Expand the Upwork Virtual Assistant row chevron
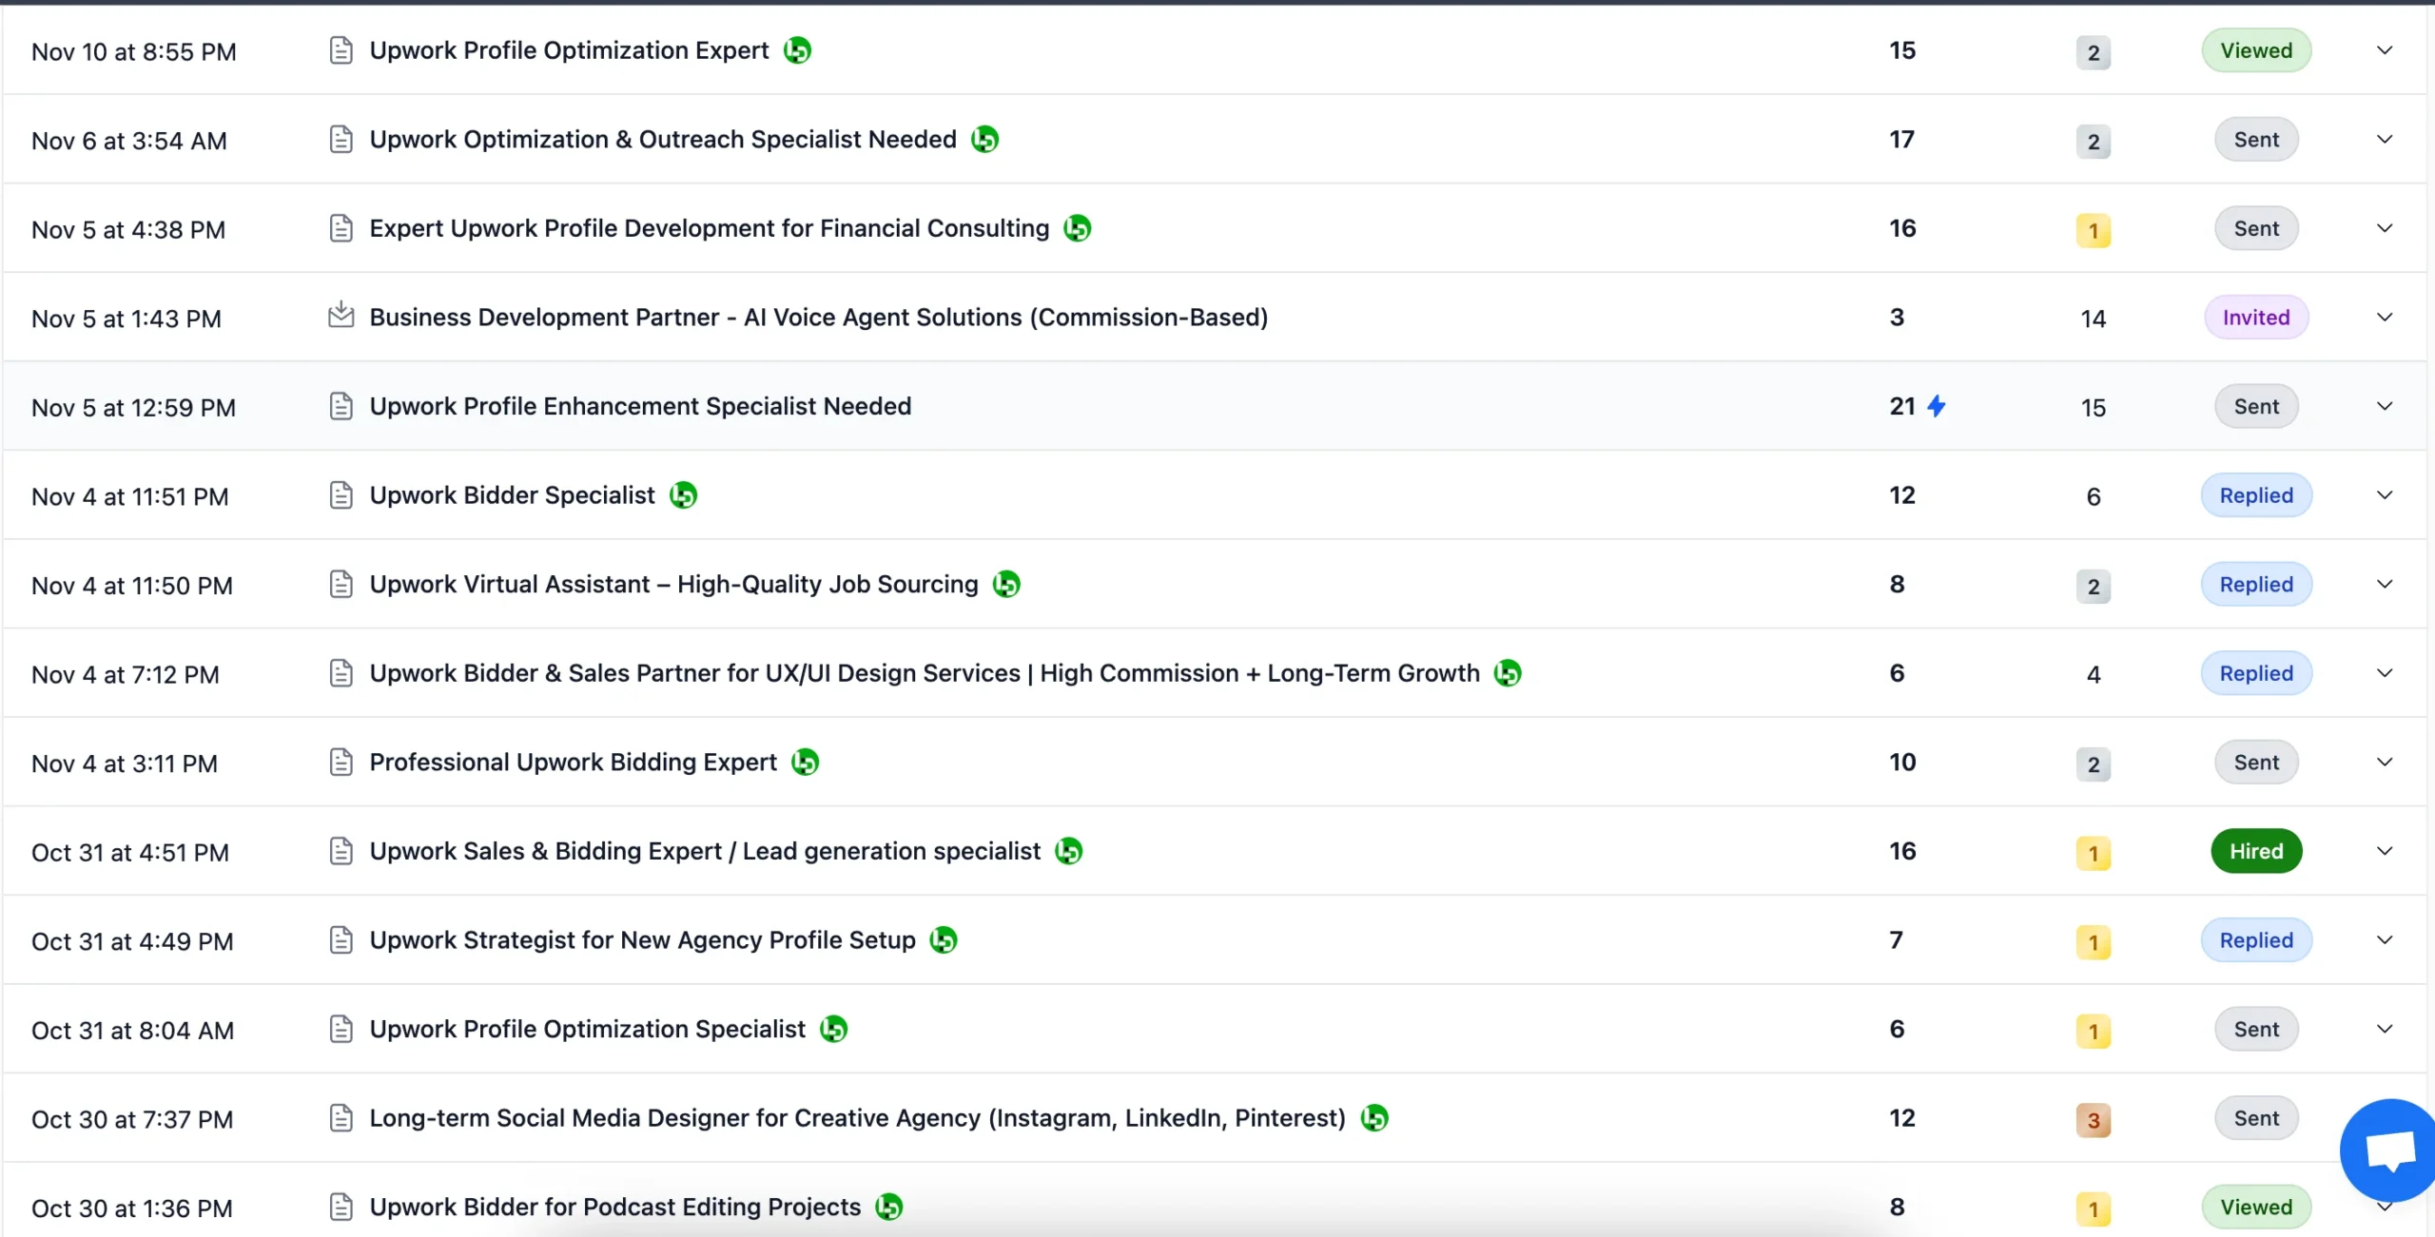This screenshot has height=1237, width=2435. click(x=2384, y=585)
